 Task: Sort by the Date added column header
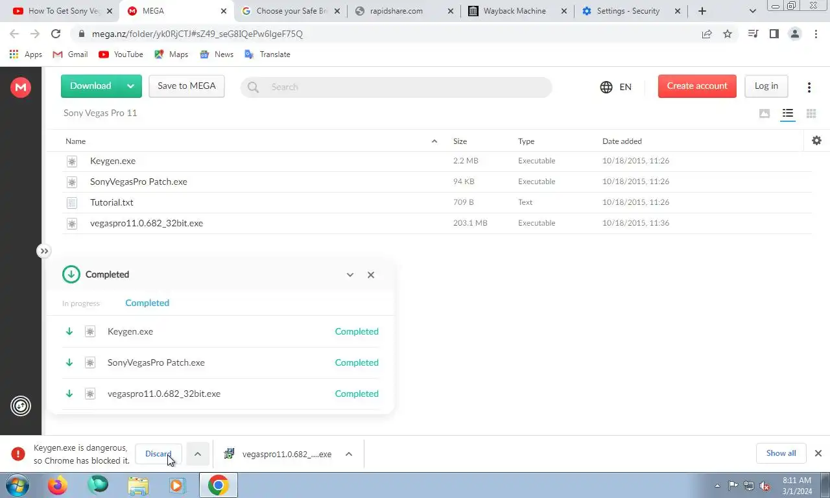[622, 141]
